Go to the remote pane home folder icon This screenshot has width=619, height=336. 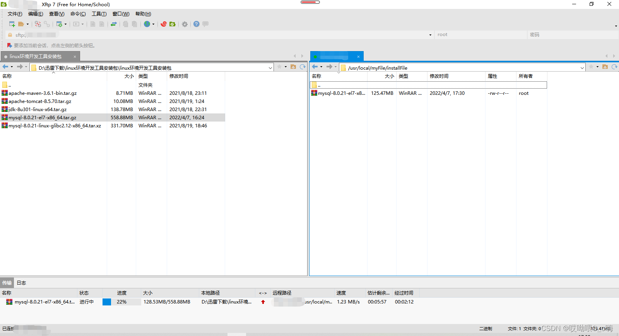[x=605, y=67]
